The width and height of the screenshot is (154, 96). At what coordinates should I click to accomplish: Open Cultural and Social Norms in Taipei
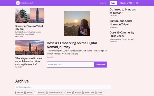pyautogui.click(x=121, y=23)
